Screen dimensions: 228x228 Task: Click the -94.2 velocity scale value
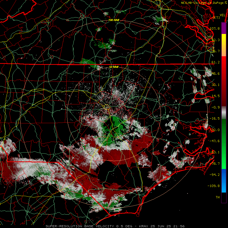click(x=215, y=175)
